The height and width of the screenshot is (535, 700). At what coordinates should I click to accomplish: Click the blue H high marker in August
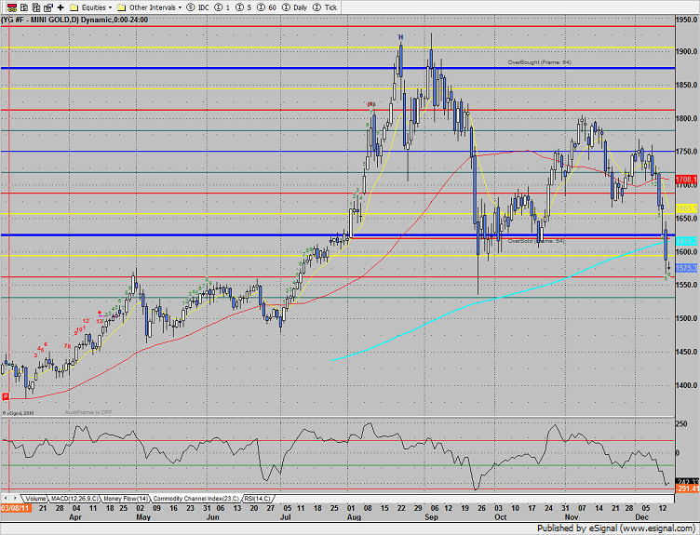400,37
